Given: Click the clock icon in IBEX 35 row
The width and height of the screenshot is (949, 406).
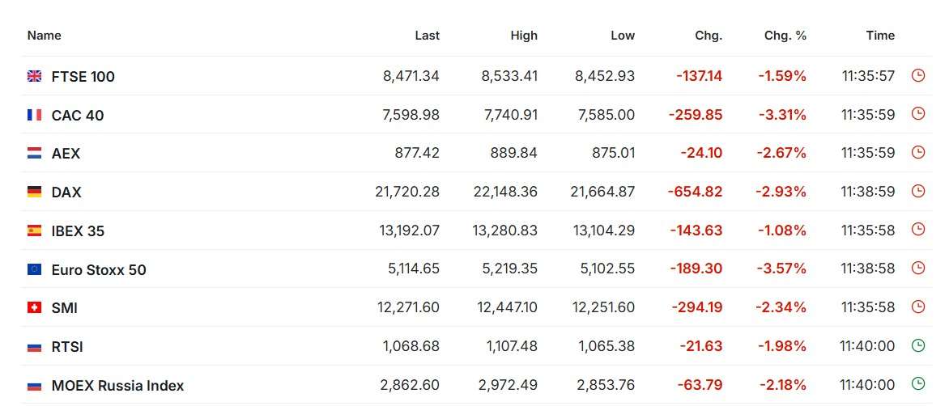Looking at the screenshot, I should coord(918,230).
